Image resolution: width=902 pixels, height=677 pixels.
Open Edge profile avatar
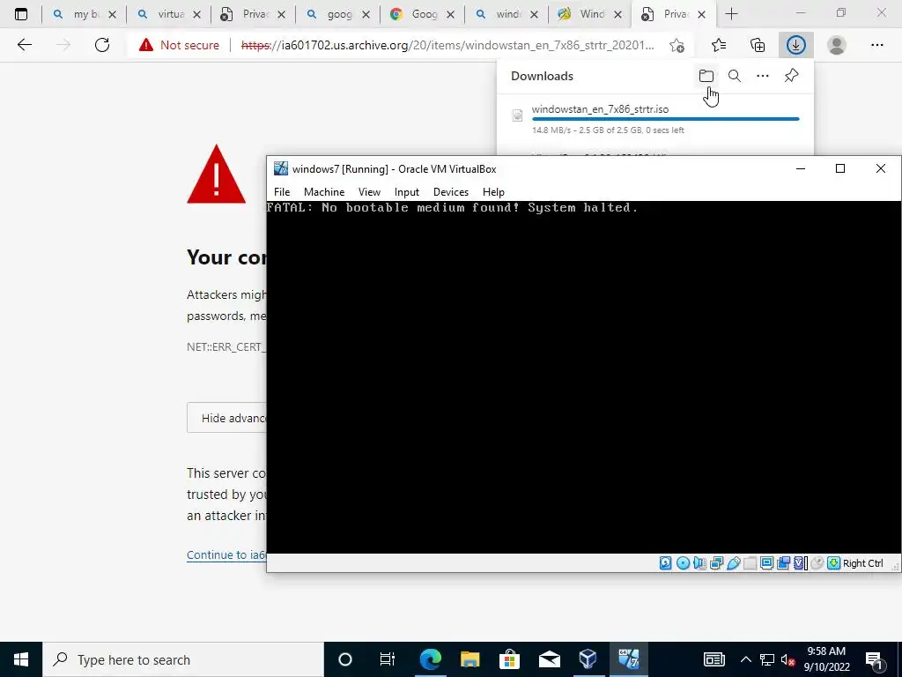click(x=837, y=45)
